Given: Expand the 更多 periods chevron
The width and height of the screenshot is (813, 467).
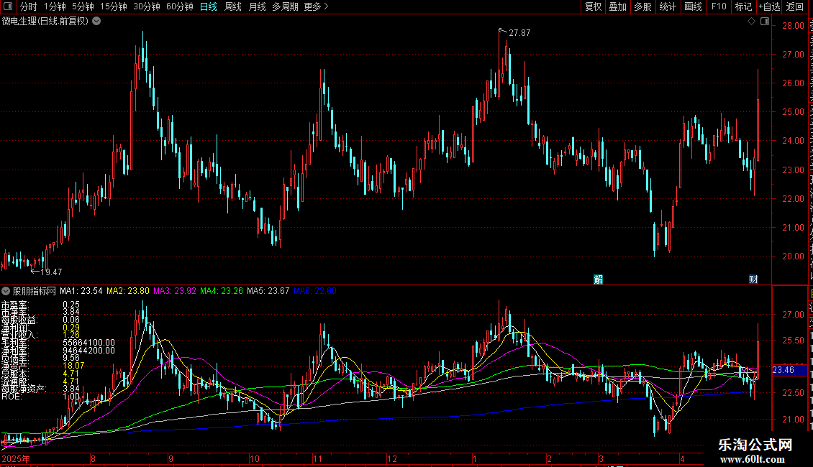Looking at the screenshot, I should coord(326,6).
